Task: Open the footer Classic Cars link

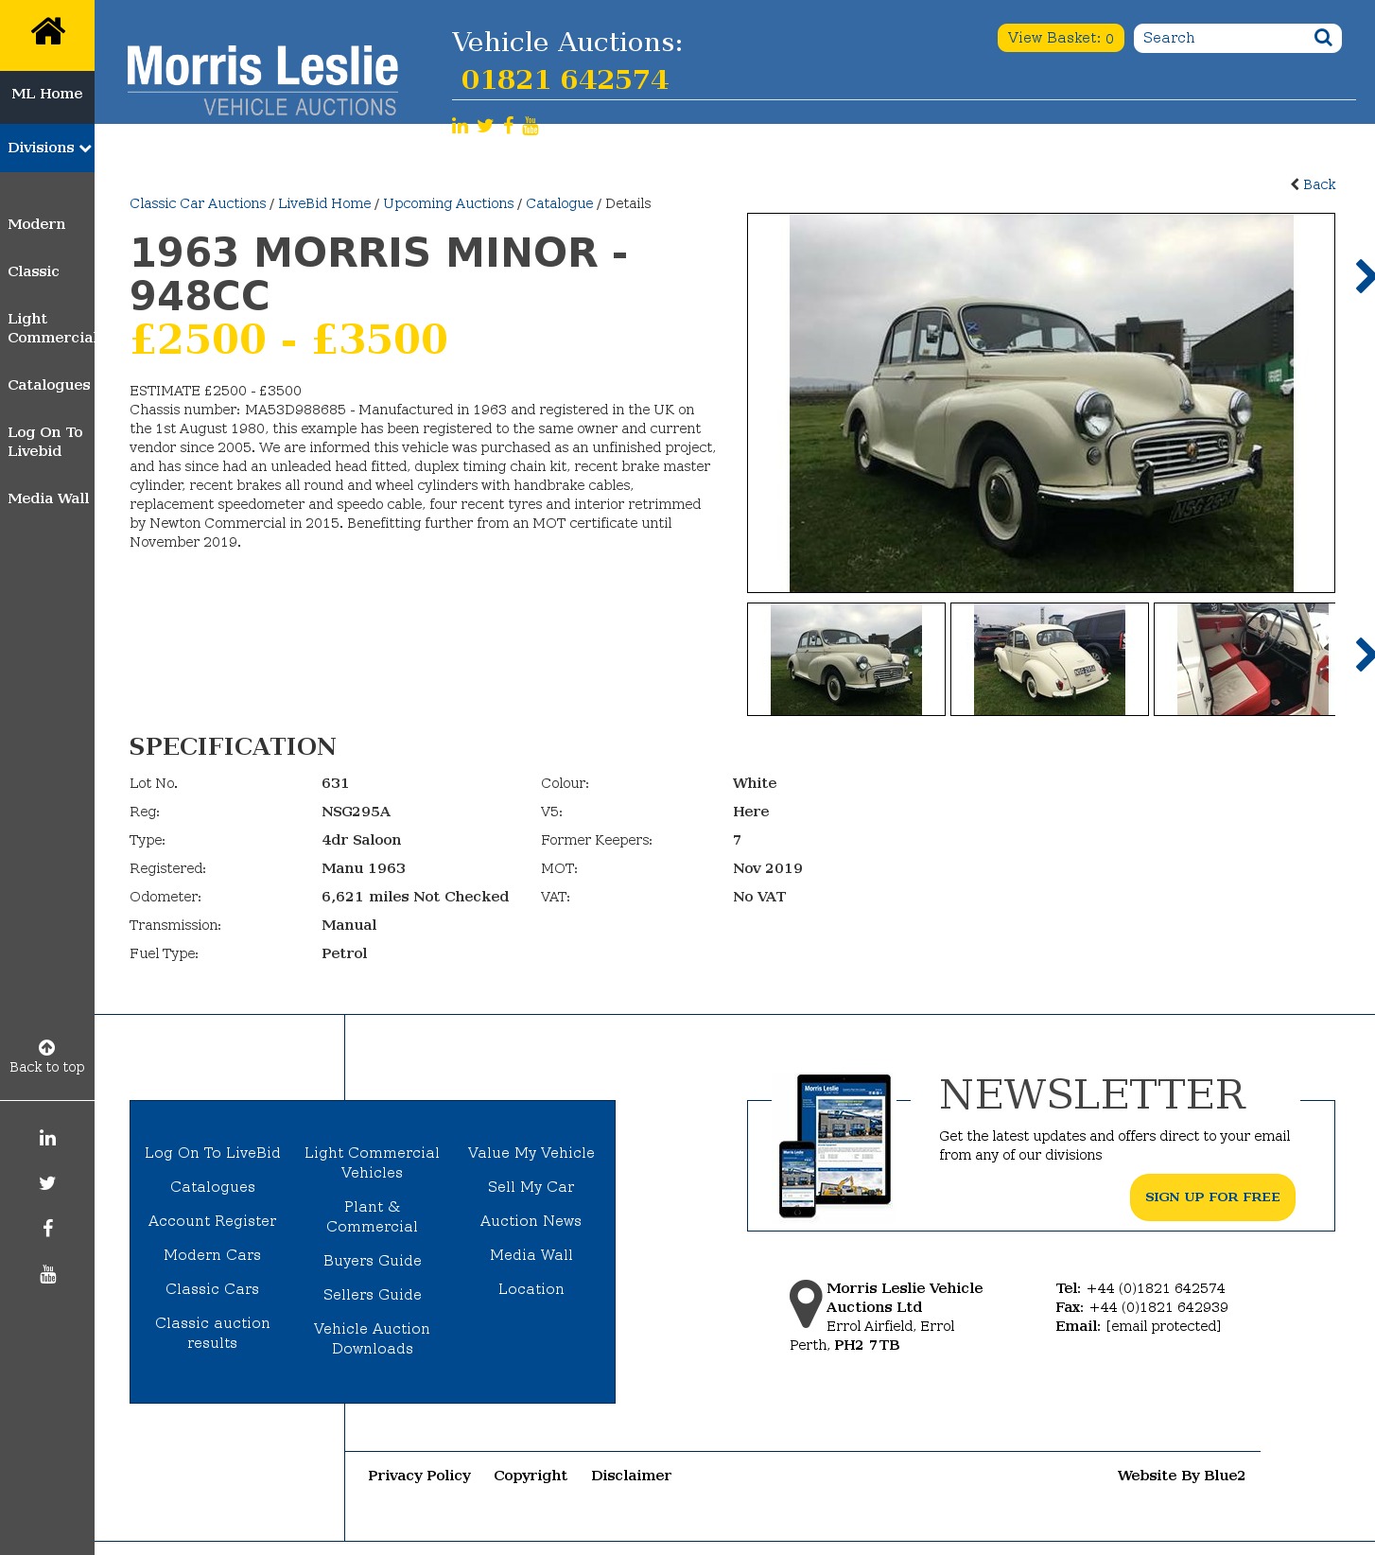Action: point(213,1289)
